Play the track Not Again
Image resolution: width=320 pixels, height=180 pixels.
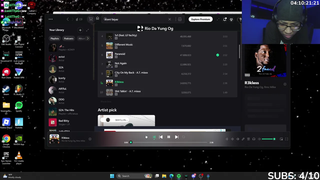(167, 64)
